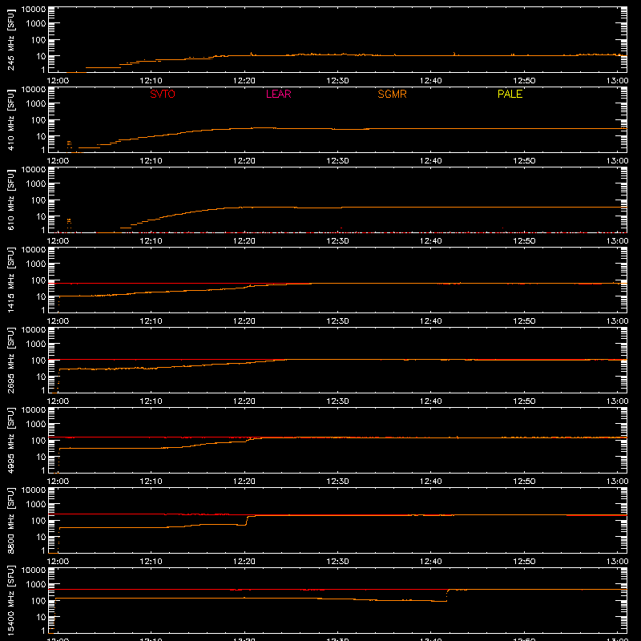The width and height of the screenshot is (641, 641).
Task: Click 13:00 time label under 245 MHz plot
Action: [617, 81]
